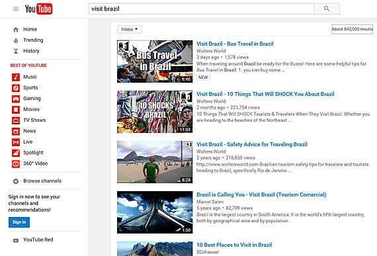The width and height of the screenshot is (377, 256).
Task: Open the Marcel Salim channel link
Action: [x=210, y=202]
